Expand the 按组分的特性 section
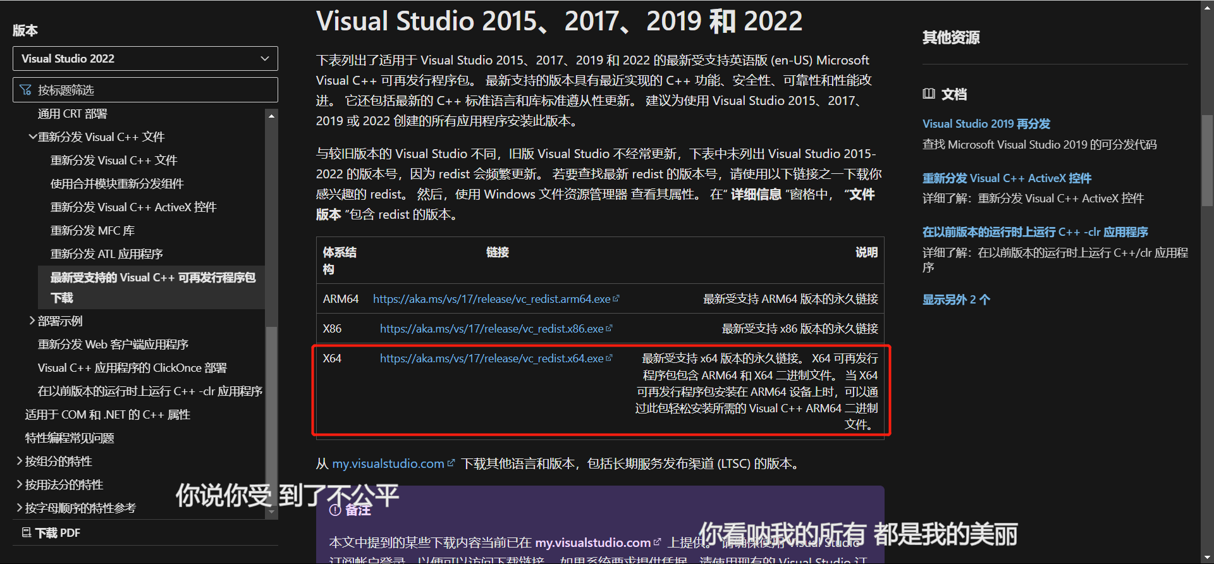This screenshot has height=564, width=1214. [x=19, y=461]
